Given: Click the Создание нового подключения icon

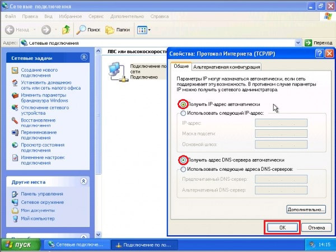Looking at the screenshot, I should tap(15, 70).
